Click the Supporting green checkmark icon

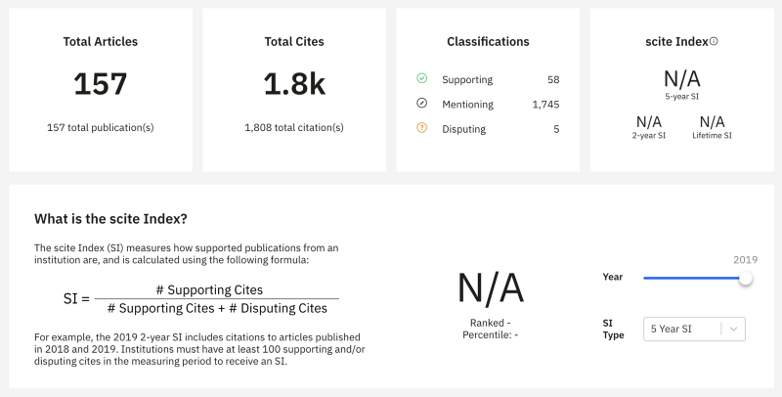pos(421,79)
